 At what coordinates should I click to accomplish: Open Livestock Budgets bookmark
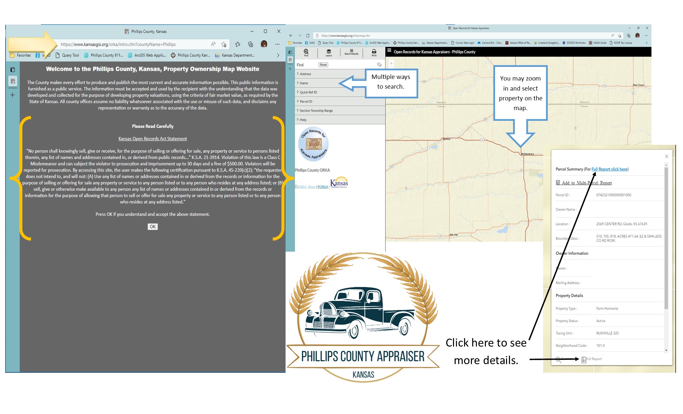tap(547, 43)
